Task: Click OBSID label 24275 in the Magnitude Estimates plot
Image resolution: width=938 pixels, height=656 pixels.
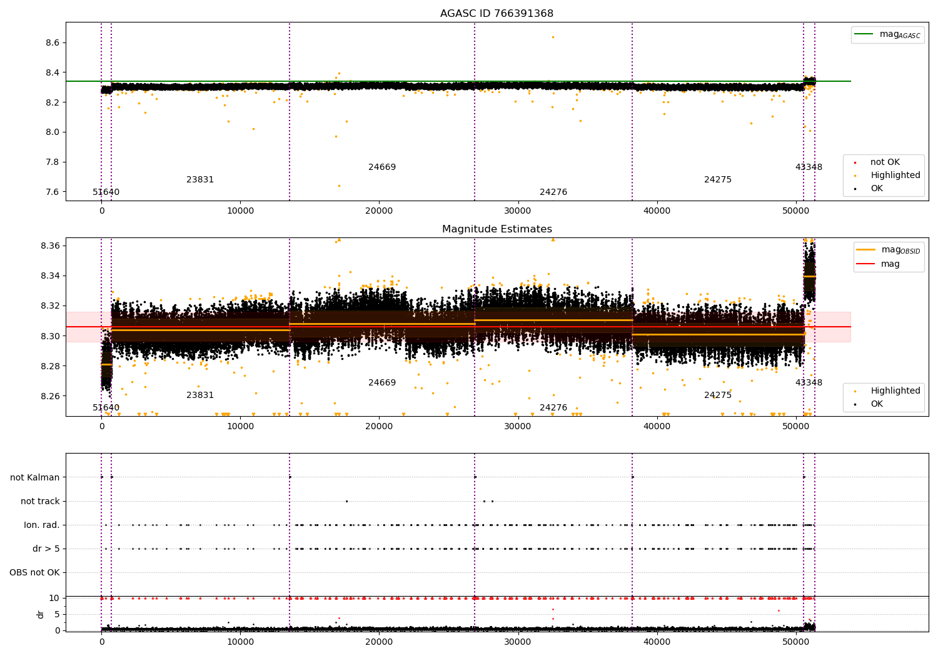Action: pyautogui.click(x=718, y=395)
